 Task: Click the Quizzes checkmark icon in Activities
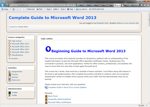tap(10, 77)
